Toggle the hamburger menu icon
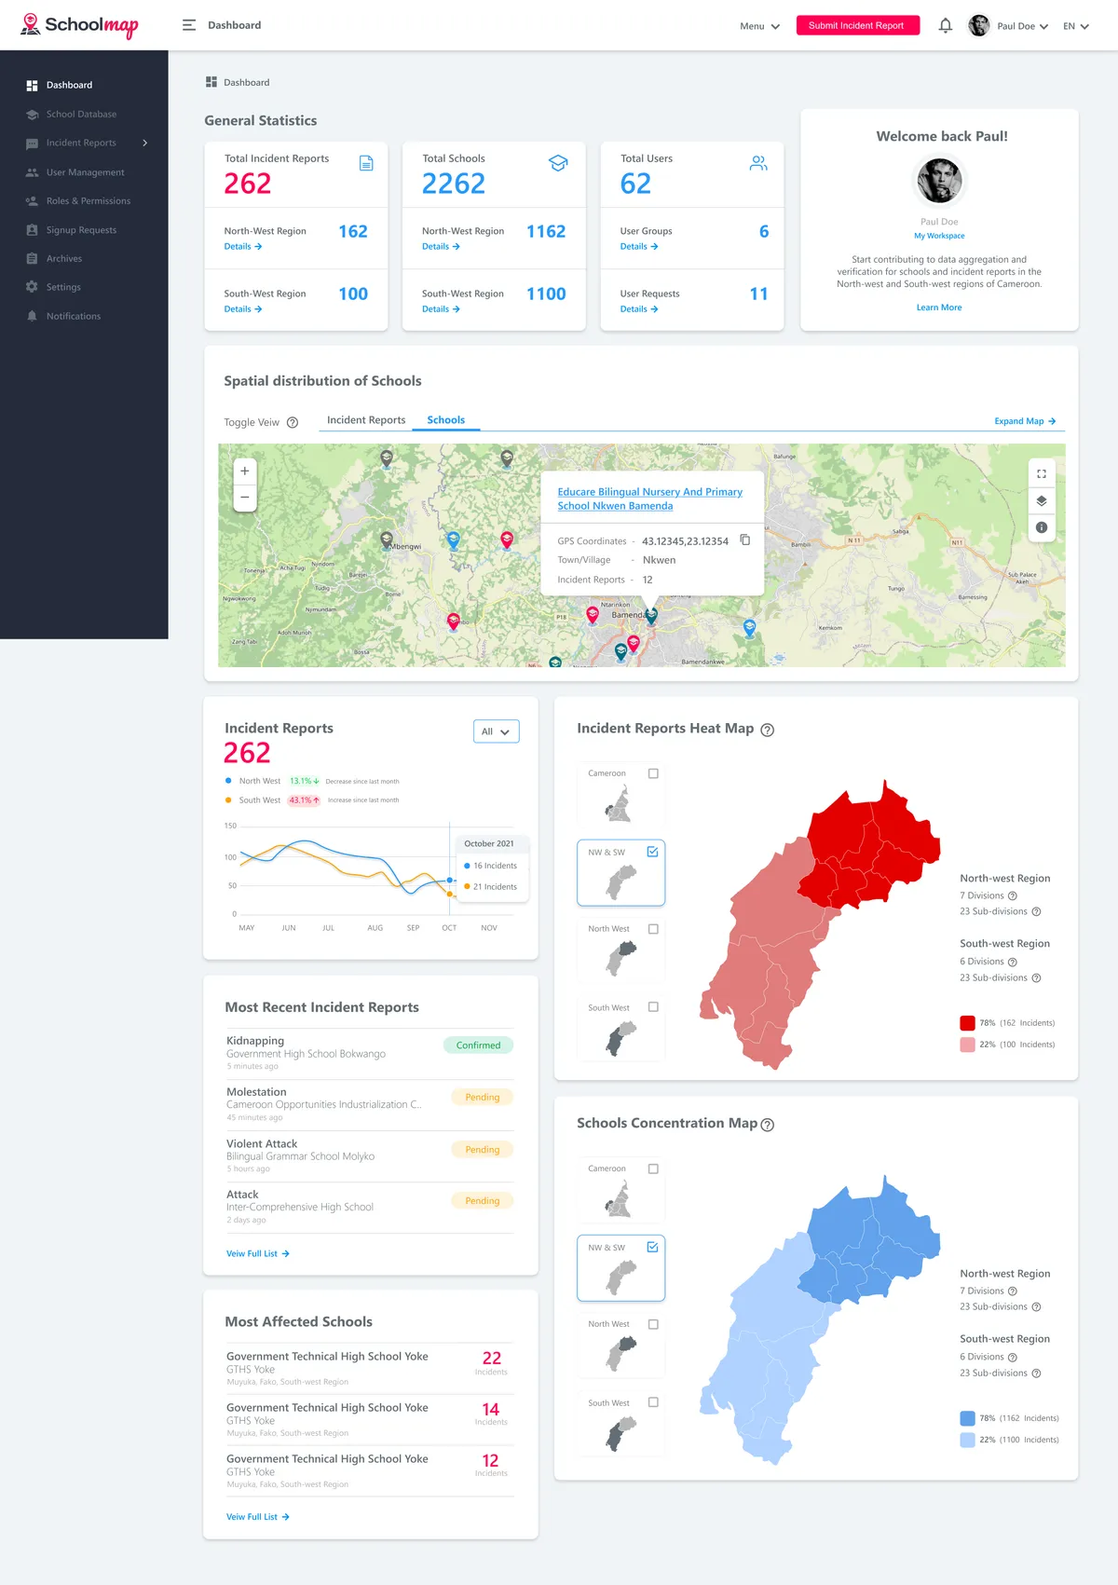 coord(189,25)
